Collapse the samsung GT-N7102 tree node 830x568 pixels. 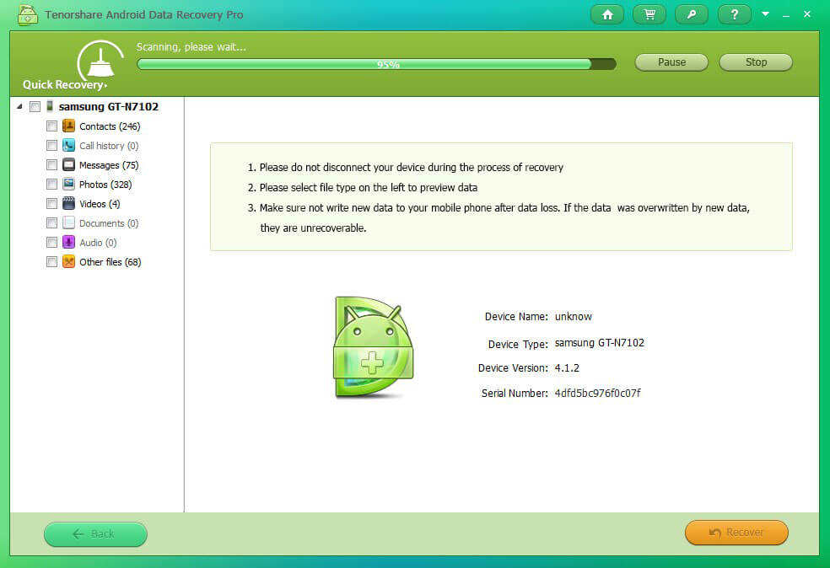point(19,107)
